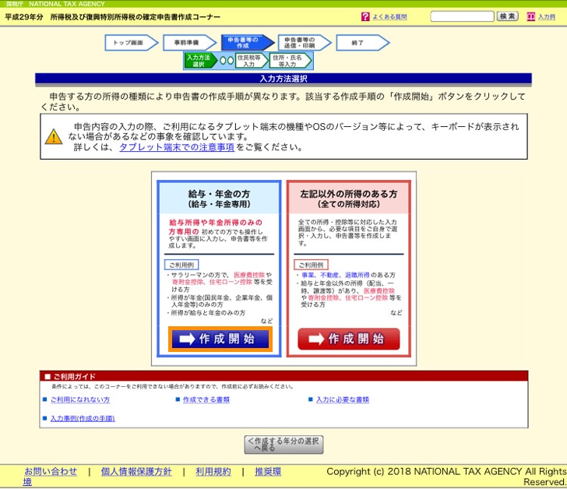Select the トップ画面 step in progress bar
This screenshot has height=489, width=567.
click(129, 43)
